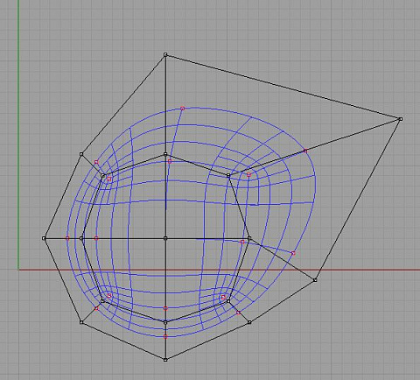Select the leftmost black control point
The image size is (420, 380).
44,238
